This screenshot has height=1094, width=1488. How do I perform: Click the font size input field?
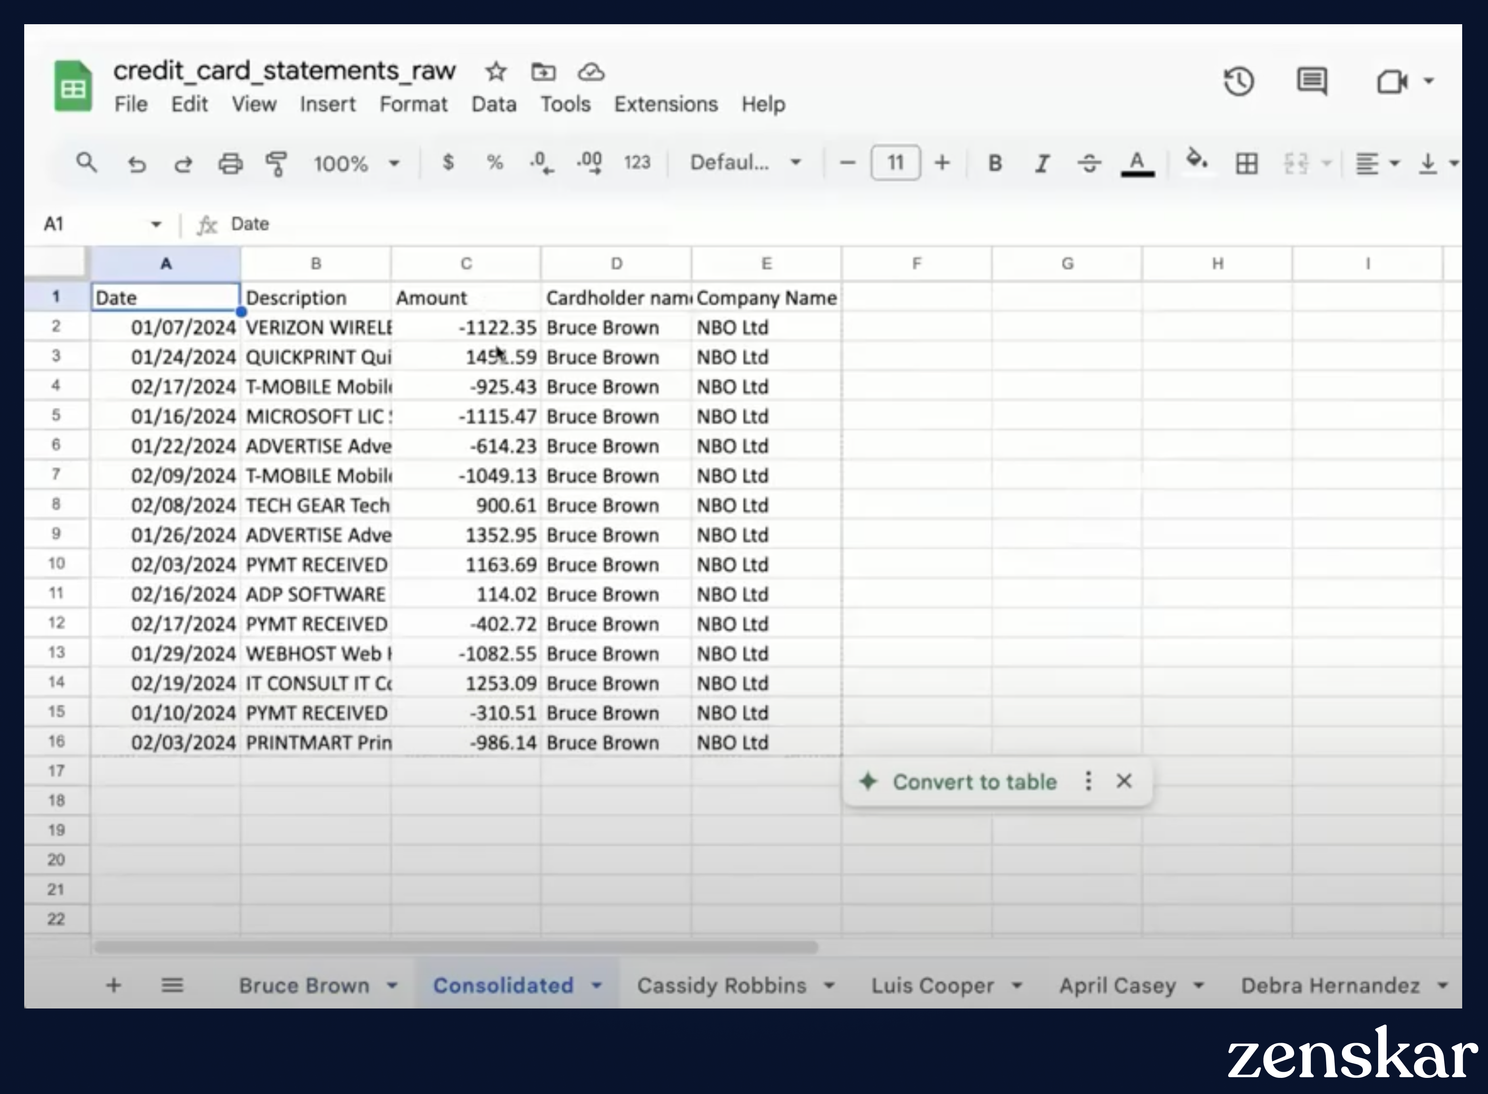[x=895, y=163]
